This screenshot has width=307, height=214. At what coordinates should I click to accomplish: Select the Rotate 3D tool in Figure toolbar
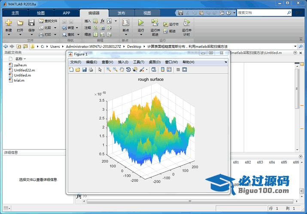tap(128, 69)
